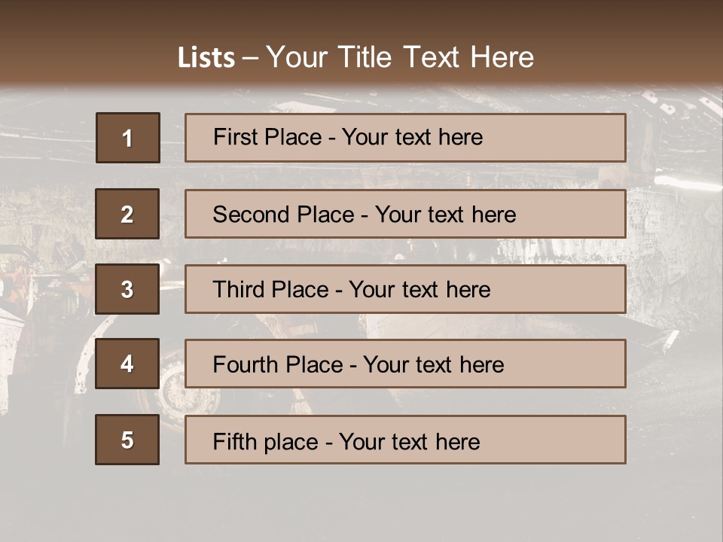
Task: Select the number 2 square
Action: coord(127,214)
